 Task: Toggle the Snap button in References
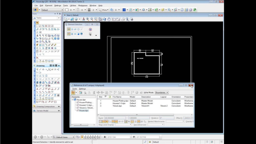tap(103, 121)
